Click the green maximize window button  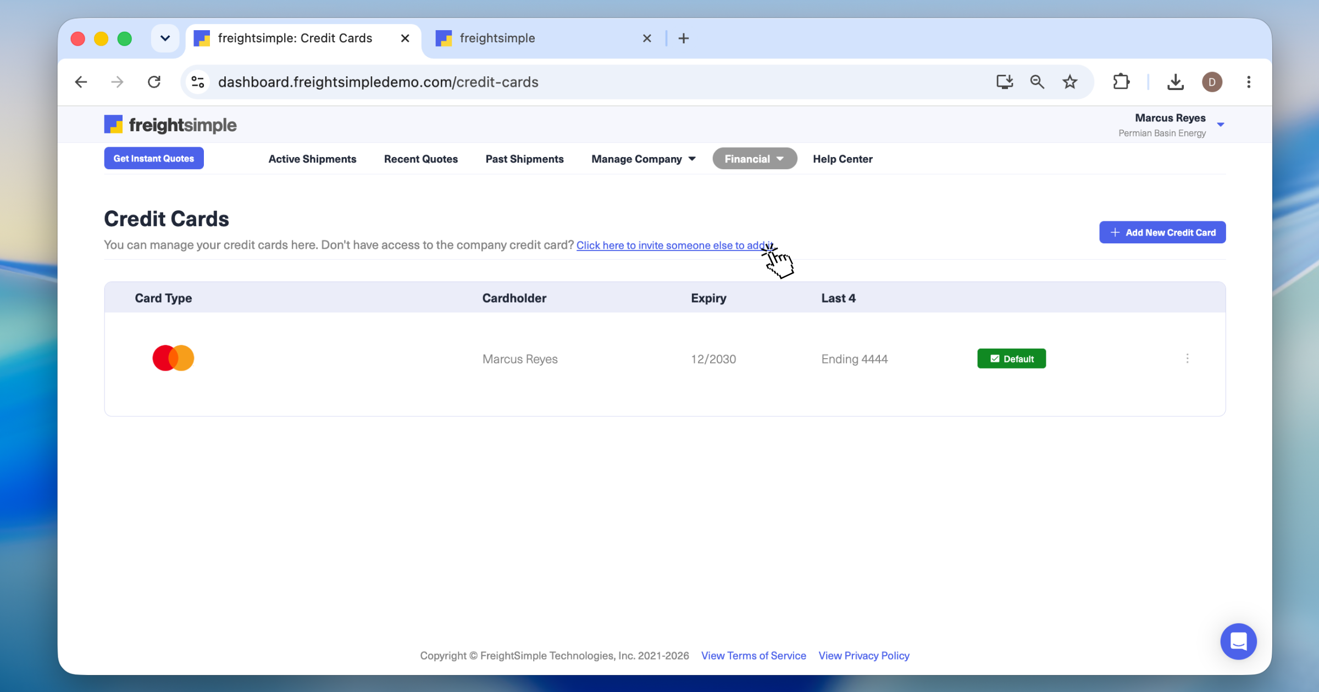coord(125,38)
